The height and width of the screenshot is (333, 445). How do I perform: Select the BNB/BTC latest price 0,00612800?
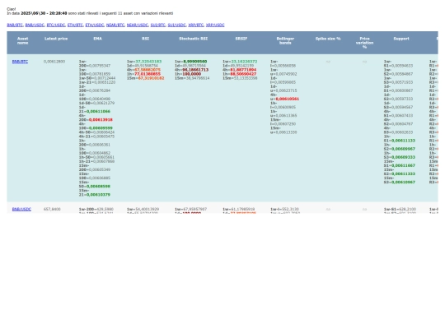pyautogui.click(x=54, y=62)
